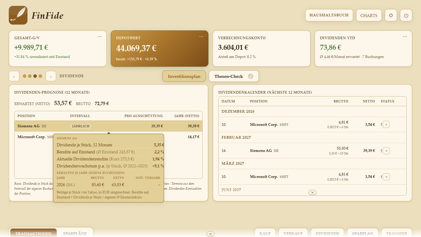421x237 pixels.
Task: Open the Dividenden YTD card three-dot menu
Action: (x=405, y=37)
